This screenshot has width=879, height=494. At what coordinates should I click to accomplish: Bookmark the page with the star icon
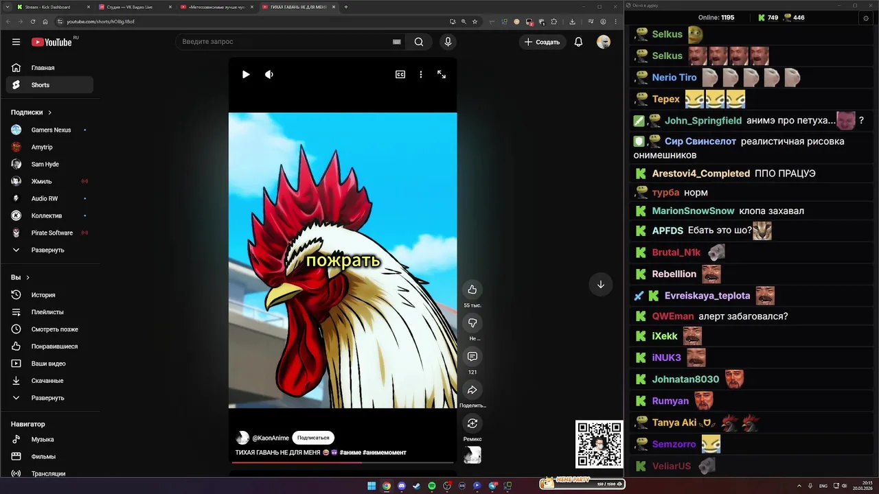(x=475, y=21)
